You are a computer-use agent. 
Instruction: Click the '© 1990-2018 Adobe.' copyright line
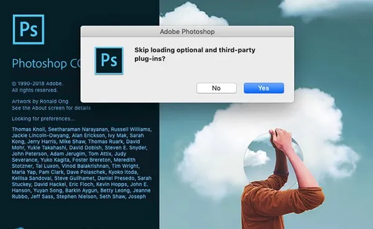(x=37, y=83)
